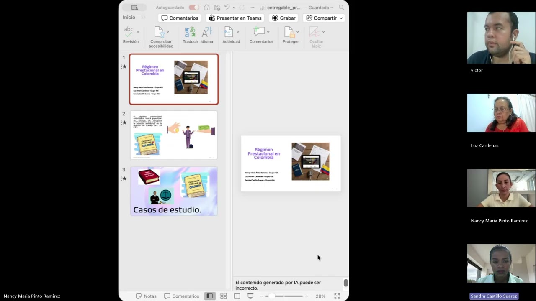Click Presentar en Teams
The width and height of the screenshot is (536, 301).
pyautogui.click(x=235, y=18)
